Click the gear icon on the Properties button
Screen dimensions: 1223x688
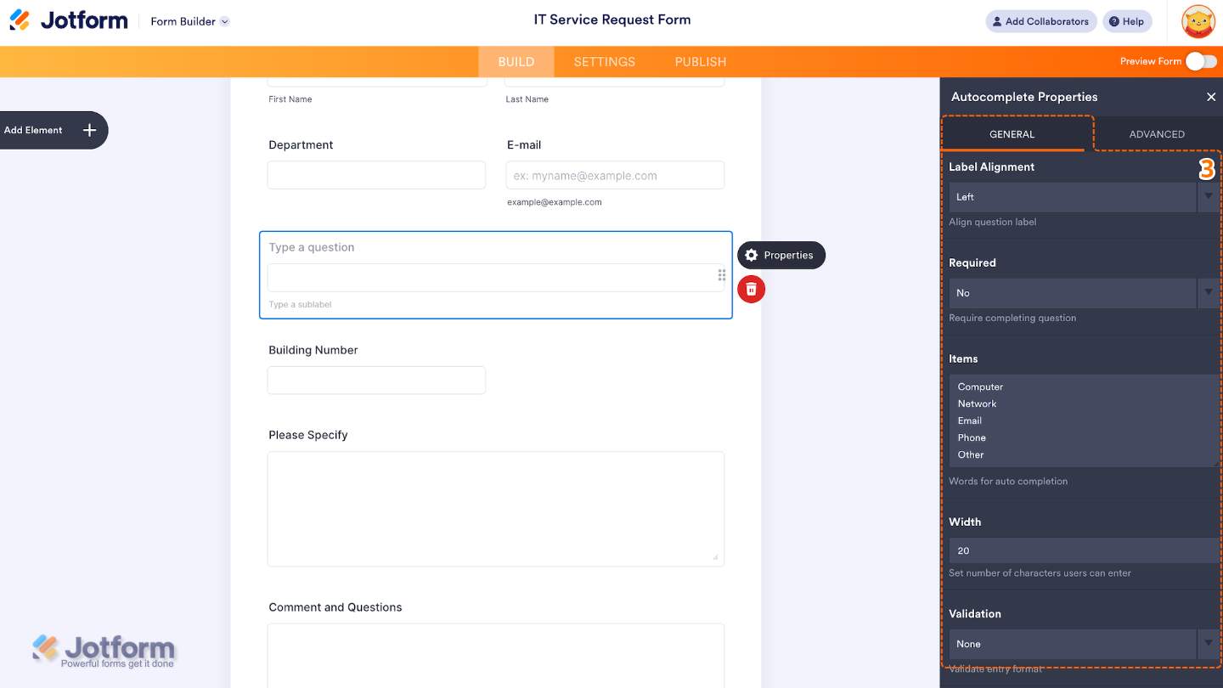pyautogui.click(x=752, y=255)
